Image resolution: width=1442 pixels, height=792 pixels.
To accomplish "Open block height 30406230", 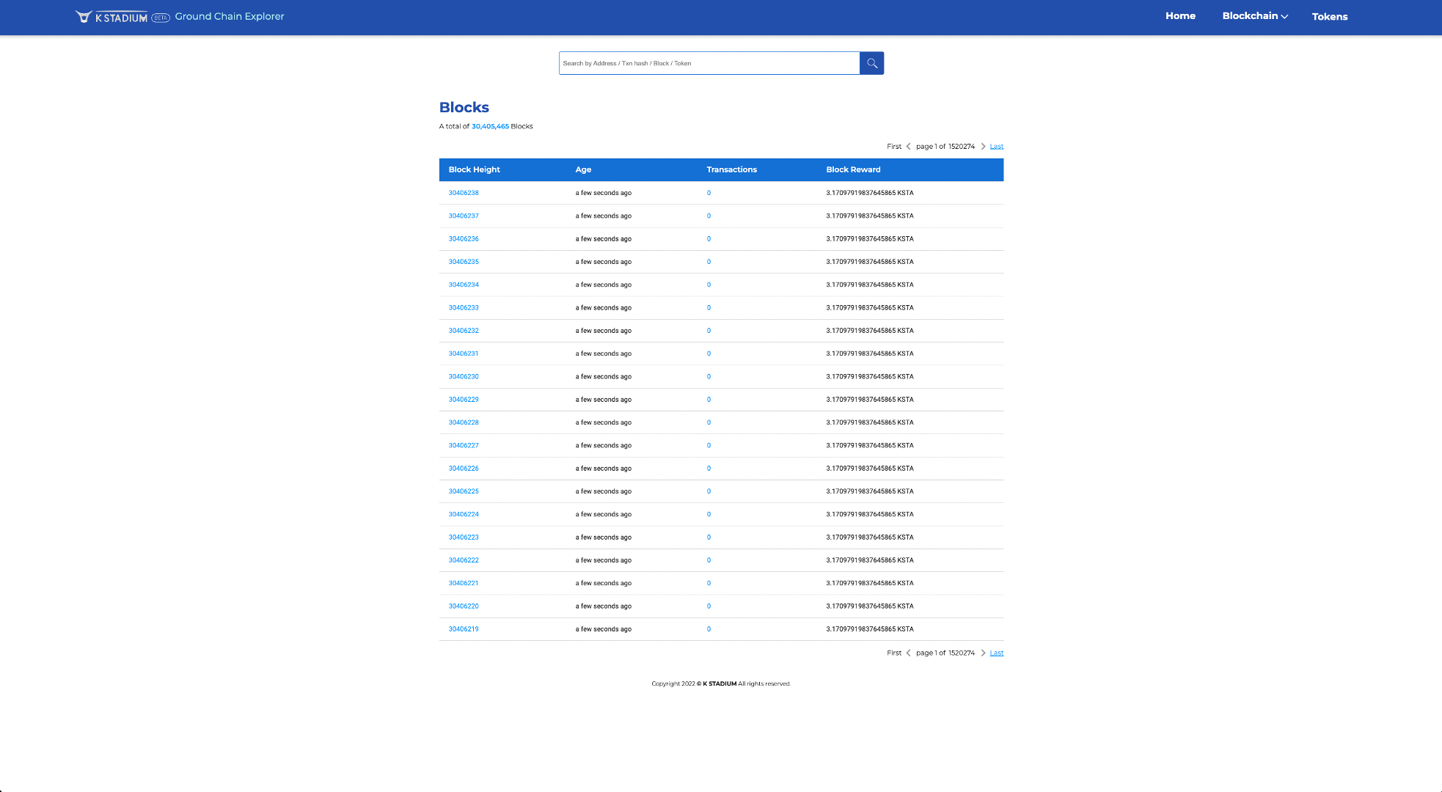I will click(x=464, y=377).
